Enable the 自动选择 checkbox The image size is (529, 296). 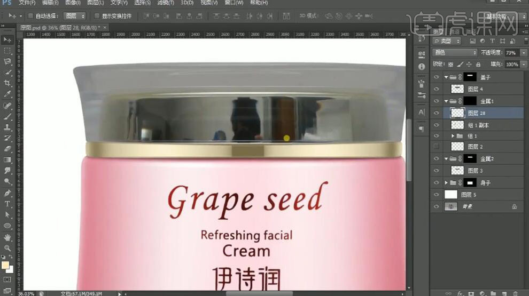[30, 16]
